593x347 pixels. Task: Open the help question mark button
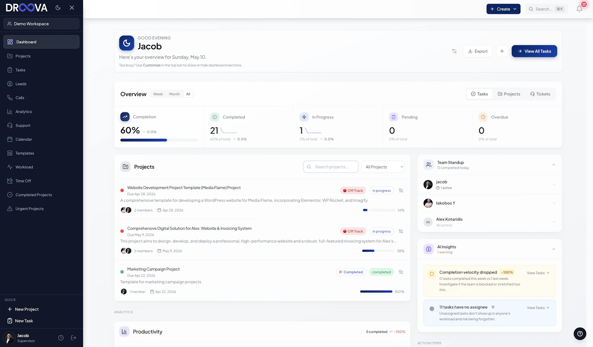pyautogui.click(x=580, y=334)
